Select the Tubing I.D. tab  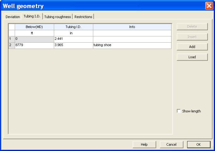point(32,16)
